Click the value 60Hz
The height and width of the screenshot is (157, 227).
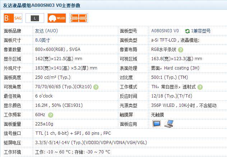point(40,115)
